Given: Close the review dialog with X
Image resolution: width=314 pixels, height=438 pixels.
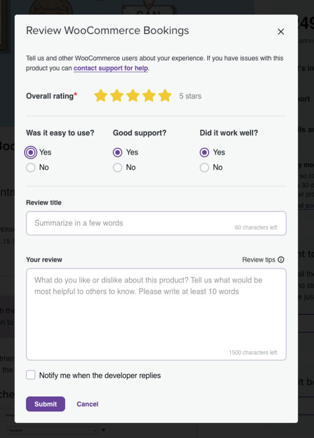Looking at the screenshot, I should coord(281,31).
